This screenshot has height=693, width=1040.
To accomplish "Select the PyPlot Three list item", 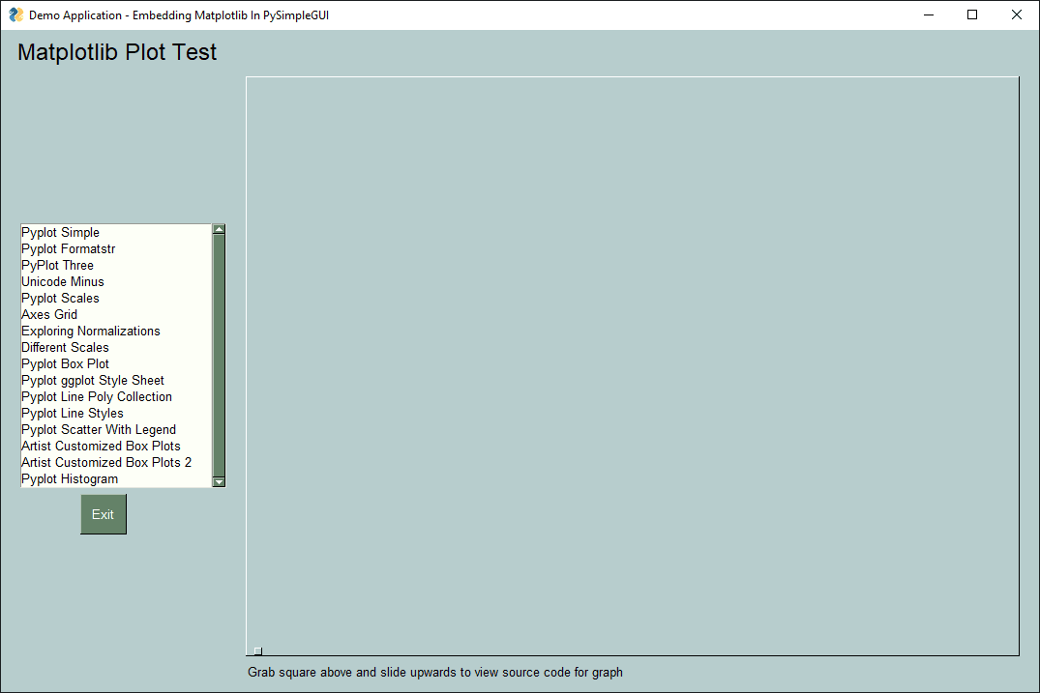I will click(57, 266).
